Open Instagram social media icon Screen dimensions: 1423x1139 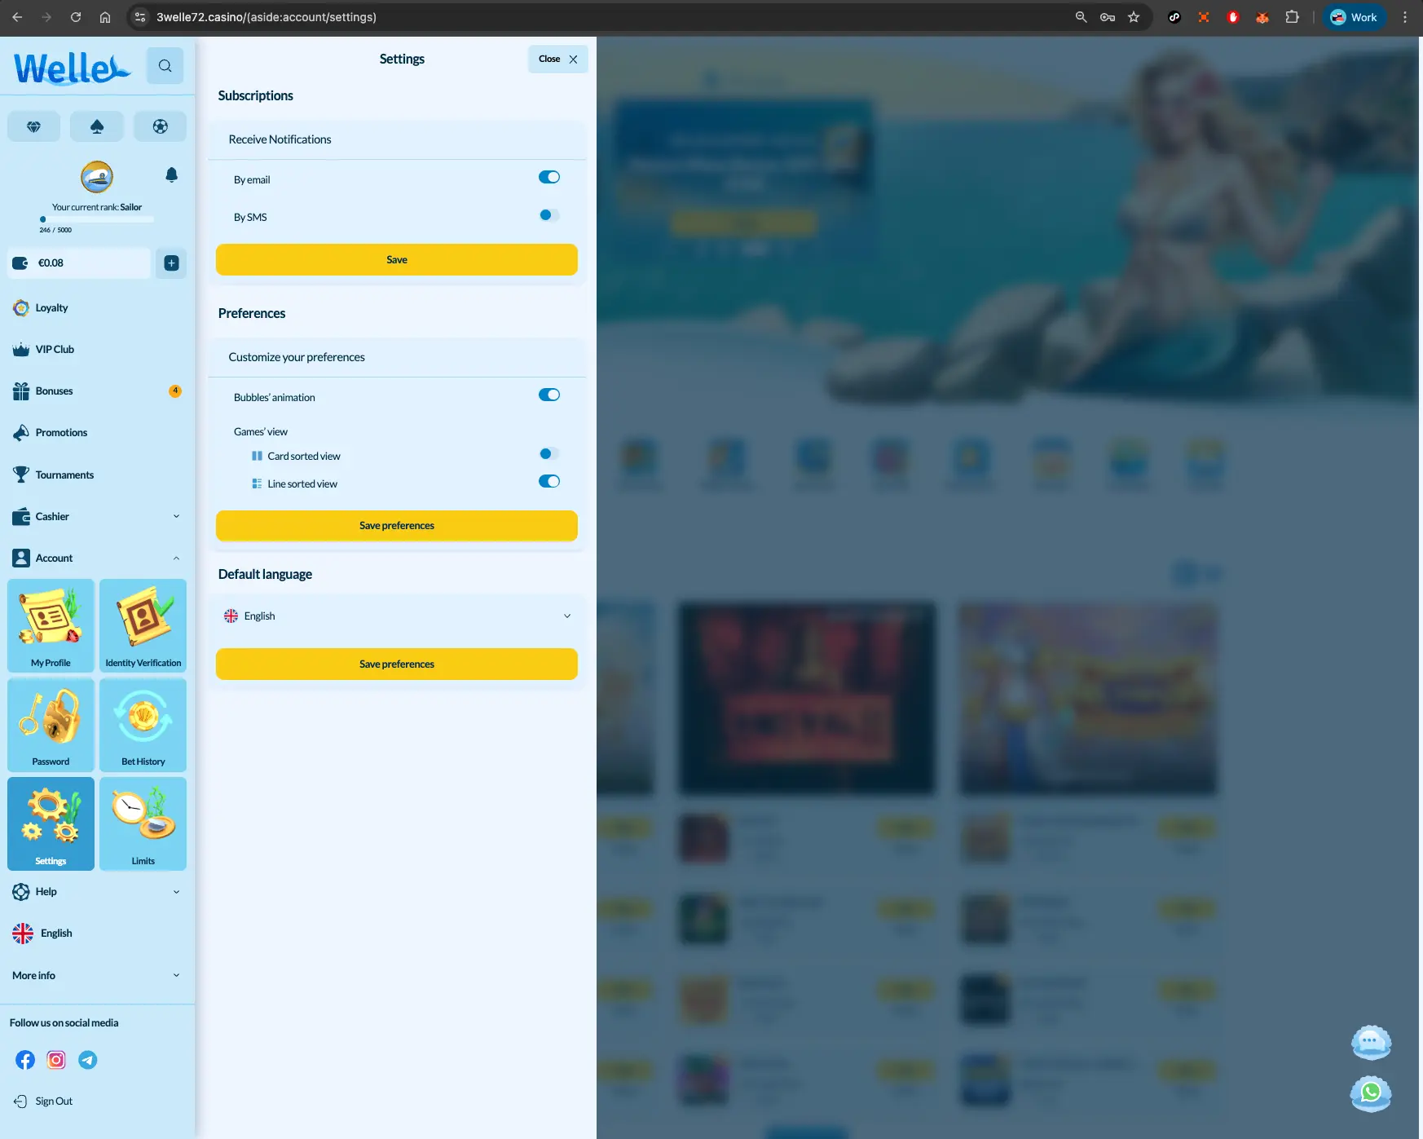click(x=56, y=1060)
